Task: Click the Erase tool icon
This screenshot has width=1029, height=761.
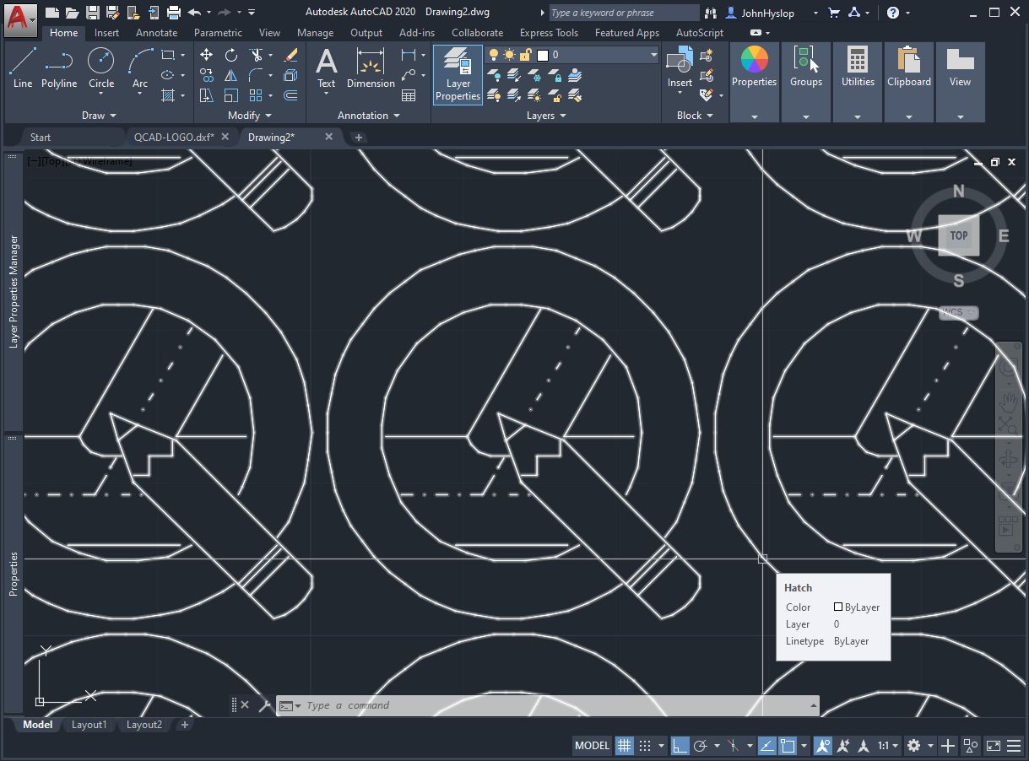Action: pos(290,55)
